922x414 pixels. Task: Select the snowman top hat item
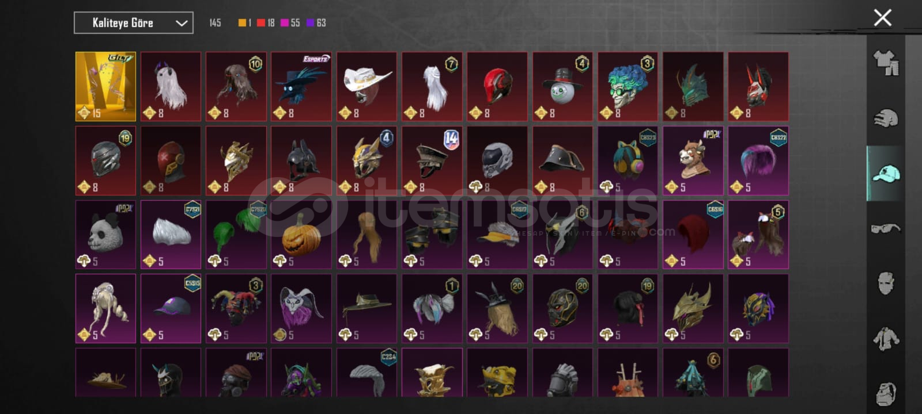[562, 86]
